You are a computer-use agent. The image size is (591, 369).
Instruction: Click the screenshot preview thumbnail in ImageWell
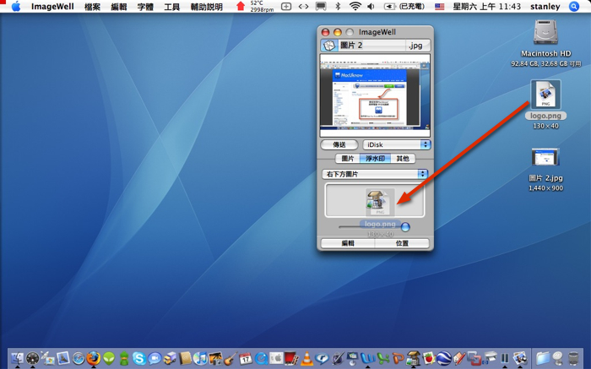[x=375, y=95]
